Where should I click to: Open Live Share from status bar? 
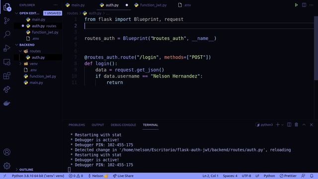(x=123, y=176)
